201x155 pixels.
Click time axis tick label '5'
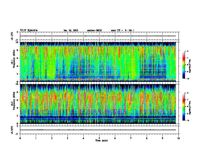99,138
